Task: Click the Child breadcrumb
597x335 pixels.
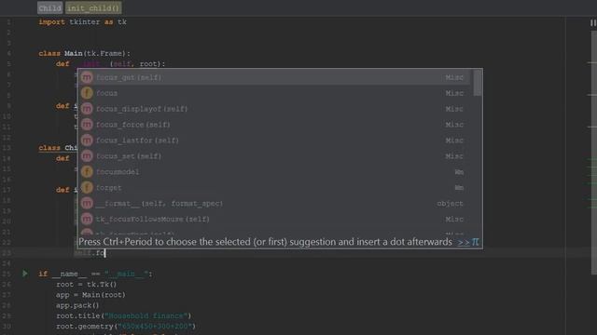Action: pyautogui.click(x=49, y=8)
